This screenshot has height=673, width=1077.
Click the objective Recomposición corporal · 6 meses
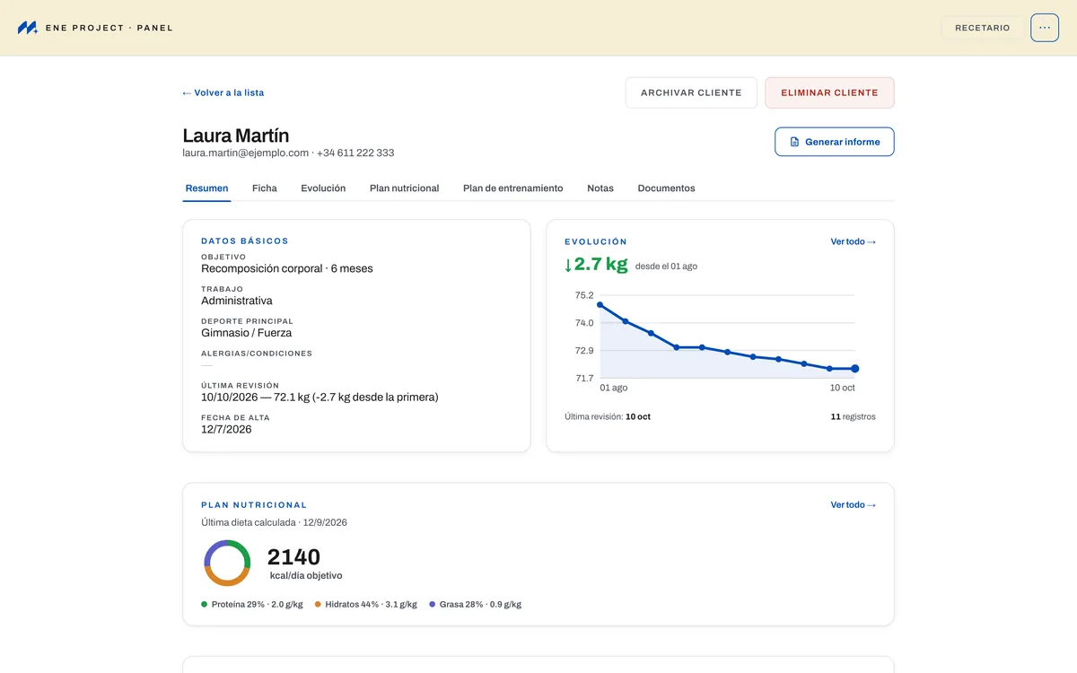point(287,268)
